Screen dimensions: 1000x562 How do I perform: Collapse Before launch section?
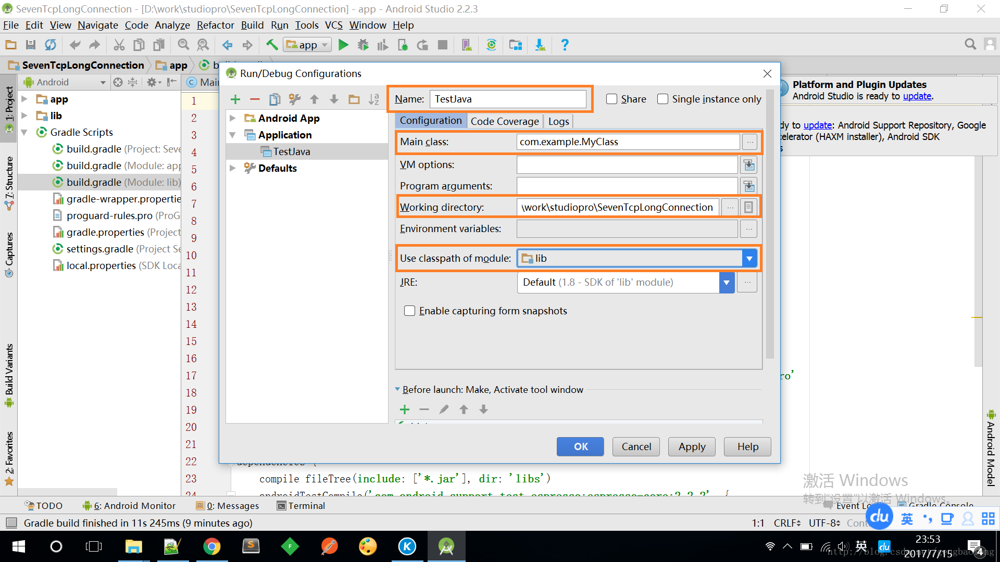click(397, 389)
